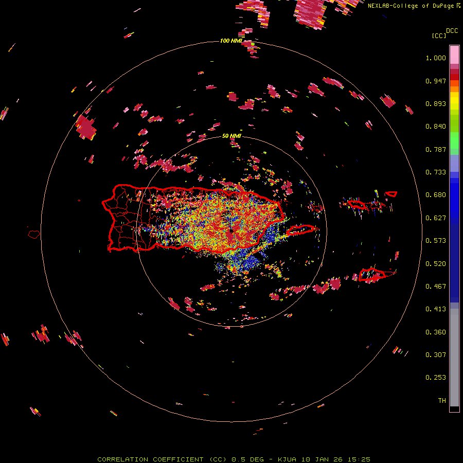Click the 100 NMI range ring label
Viewport: 463px width, 463px height.
click(231, 41)
